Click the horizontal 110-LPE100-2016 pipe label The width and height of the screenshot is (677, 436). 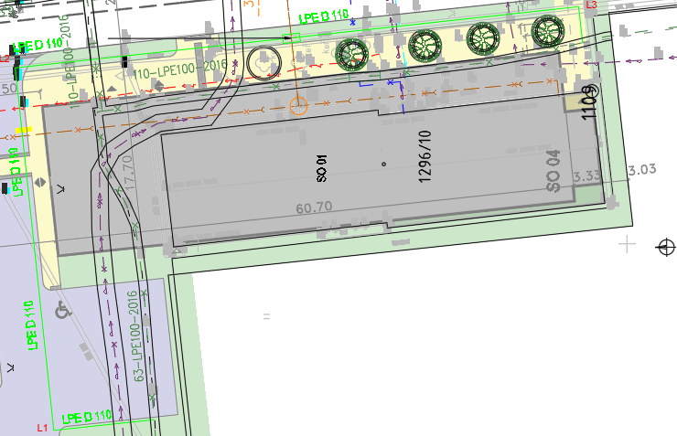coord(167,68)
